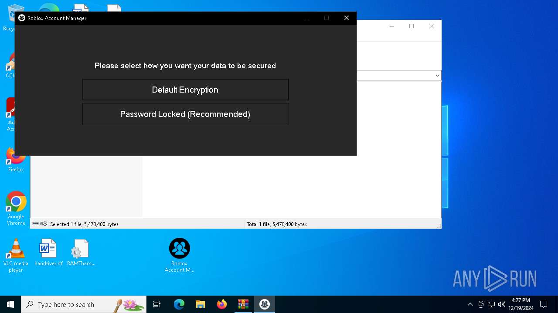558x313 pixels.
Task: Switch to WinRAR in taskbar
Action: [243, 304]
